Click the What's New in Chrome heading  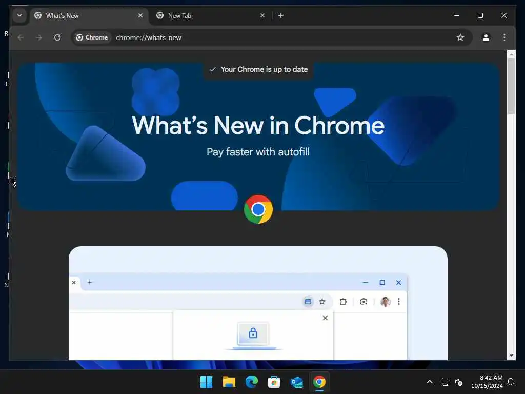click(258, 126)
